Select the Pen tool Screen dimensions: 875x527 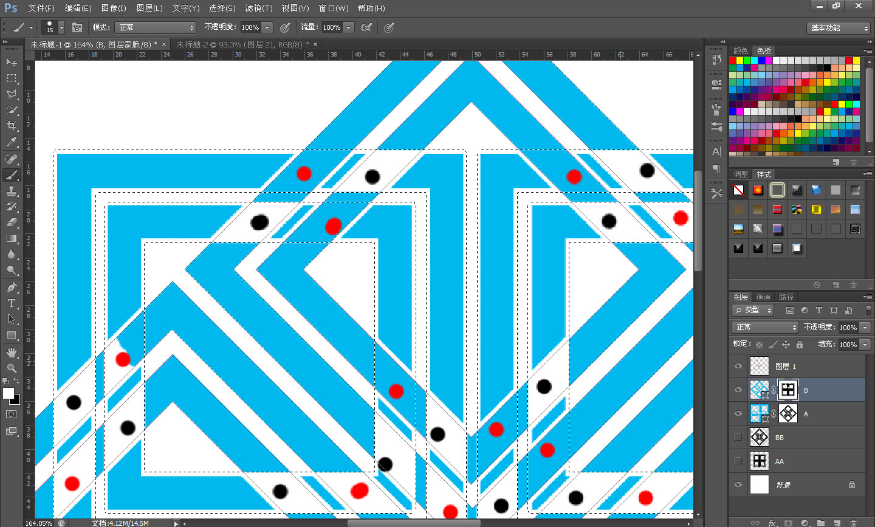pyautogui.click(x=12, y=288)
